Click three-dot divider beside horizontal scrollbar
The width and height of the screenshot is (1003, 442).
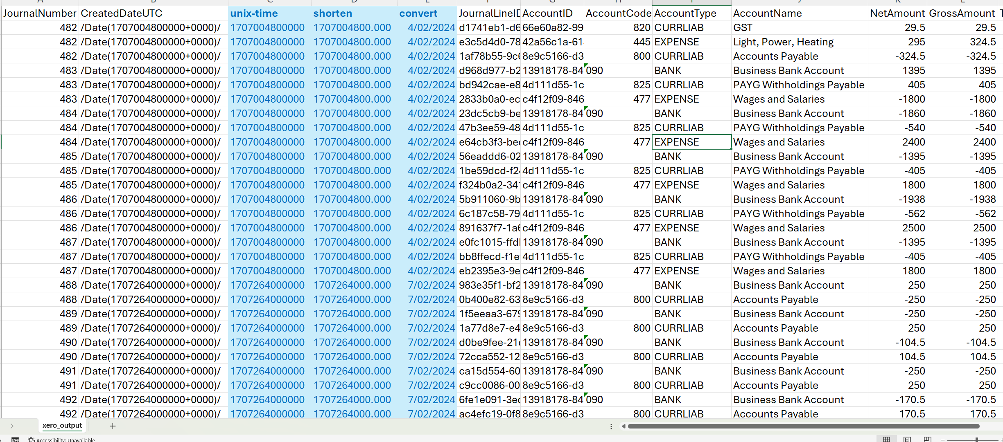(611, 426)
